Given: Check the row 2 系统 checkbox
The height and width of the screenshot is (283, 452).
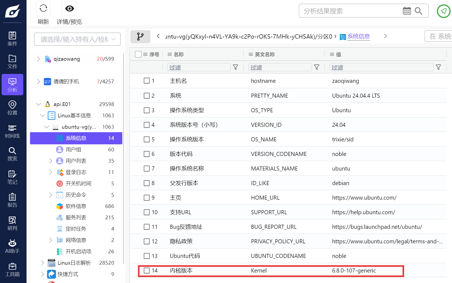Looking at the screenshot, I should pos(147,96).
